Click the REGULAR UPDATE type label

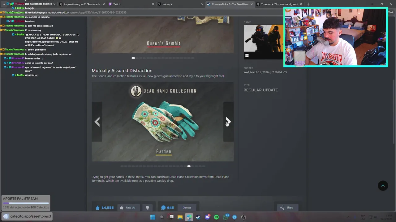[x=260, y=90]
